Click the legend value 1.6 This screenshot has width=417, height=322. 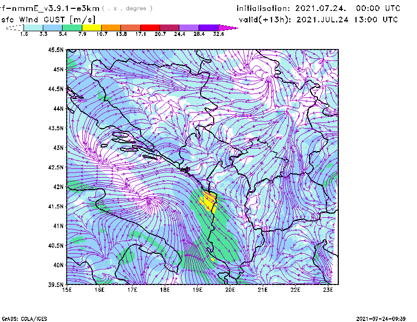pyautogui.click(x=24, y=34)
